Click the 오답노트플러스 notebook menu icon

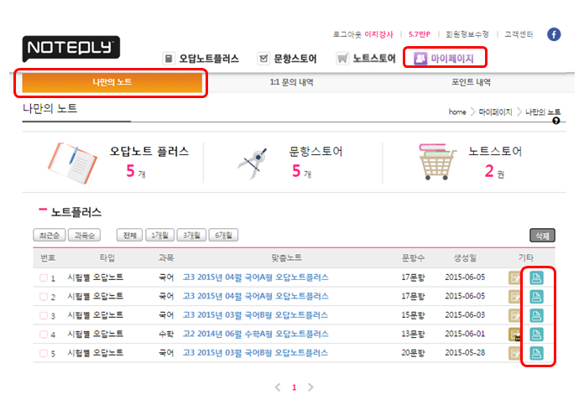pyautogui.click(x=169, y=59)
